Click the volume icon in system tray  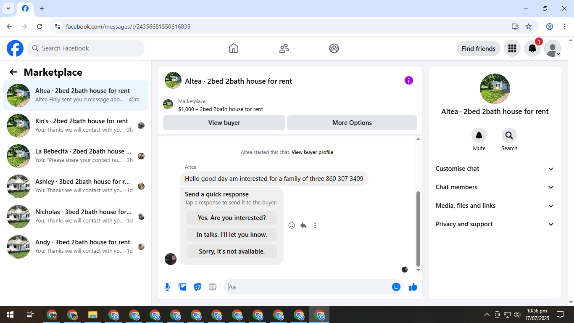click(x=517, y=315)
